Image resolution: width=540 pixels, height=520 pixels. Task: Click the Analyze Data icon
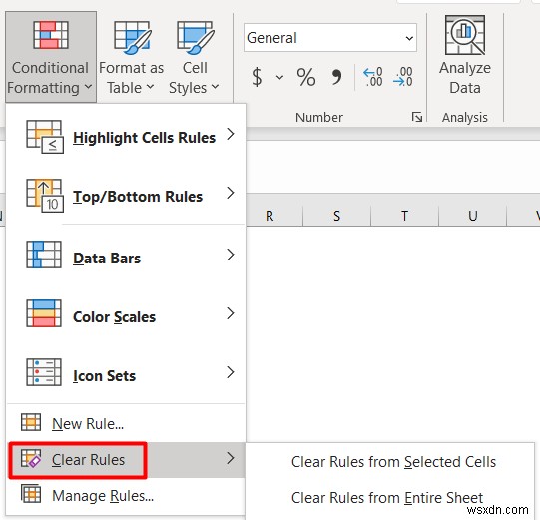(x=465, y=35)
